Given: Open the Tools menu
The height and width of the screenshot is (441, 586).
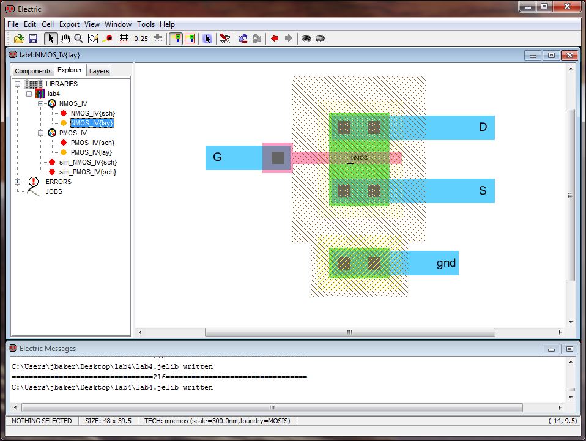Looking at the screenshot, I should (x=146, y=24).
